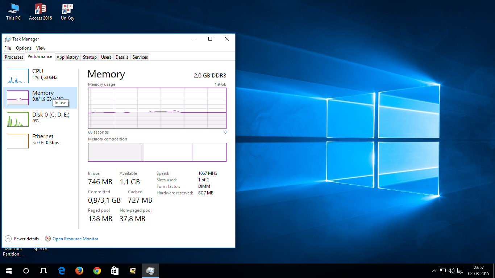This screenshot has height=278, width=495.
Task: Switch to the Services tab
Action: [140, 57]
